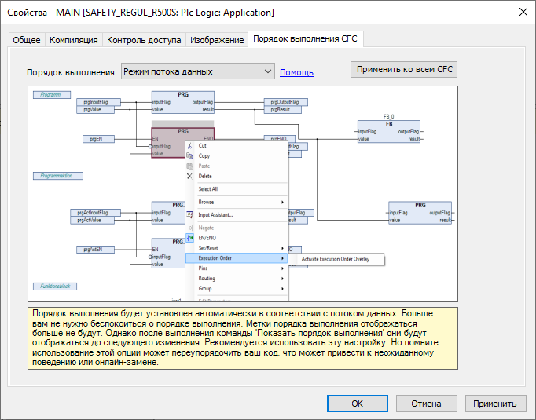Switch to the Компиляция tab
Viewport: 536px width, 420px height.
(74, 40)
